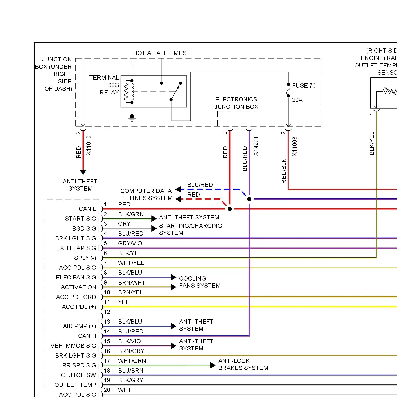The height and width of the screenshot is (397, 397).
Task: Click the 20A fuse rating text
Action: pyautogui.click(x=297, y=100)
